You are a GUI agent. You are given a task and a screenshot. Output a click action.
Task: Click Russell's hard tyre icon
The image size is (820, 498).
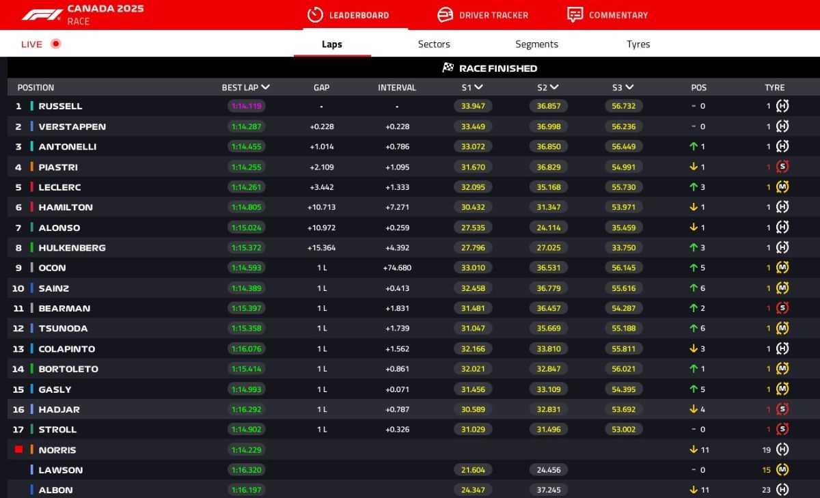click(x=782, y=106)
